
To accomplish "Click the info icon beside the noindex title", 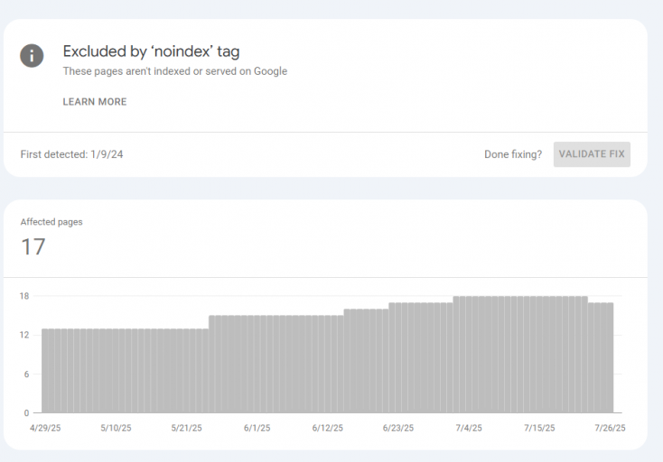I will coord(32,55).
